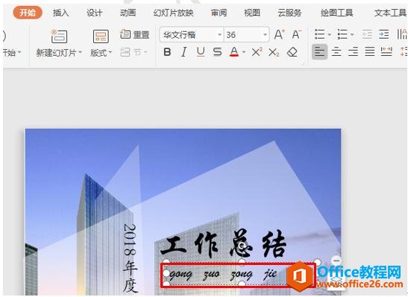Screen dimensions: 408x297
Task: Switch to the 审阅 tab
Action: click(x=219, y=13)
